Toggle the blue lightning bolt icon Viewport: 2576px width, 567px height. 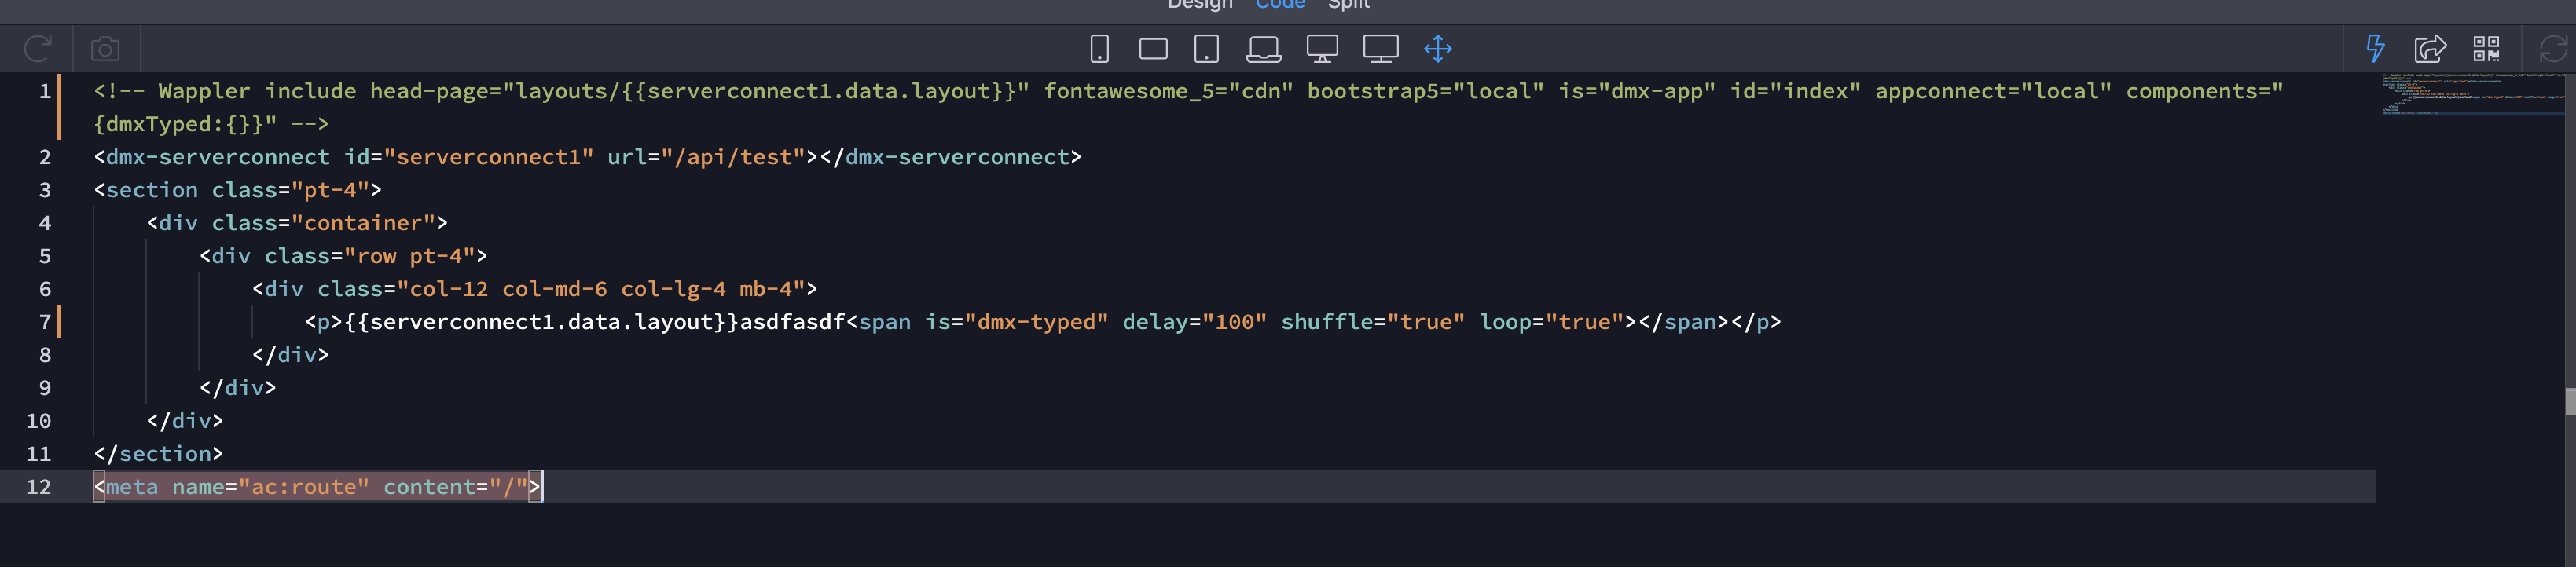[2375, 48]
